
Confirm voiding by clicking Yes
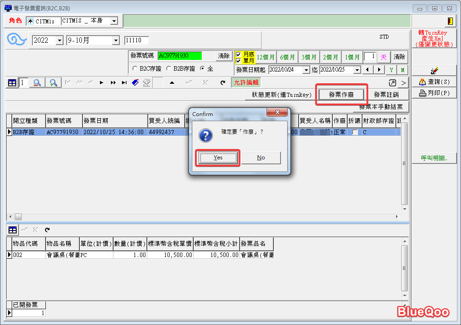pos(218,158)
